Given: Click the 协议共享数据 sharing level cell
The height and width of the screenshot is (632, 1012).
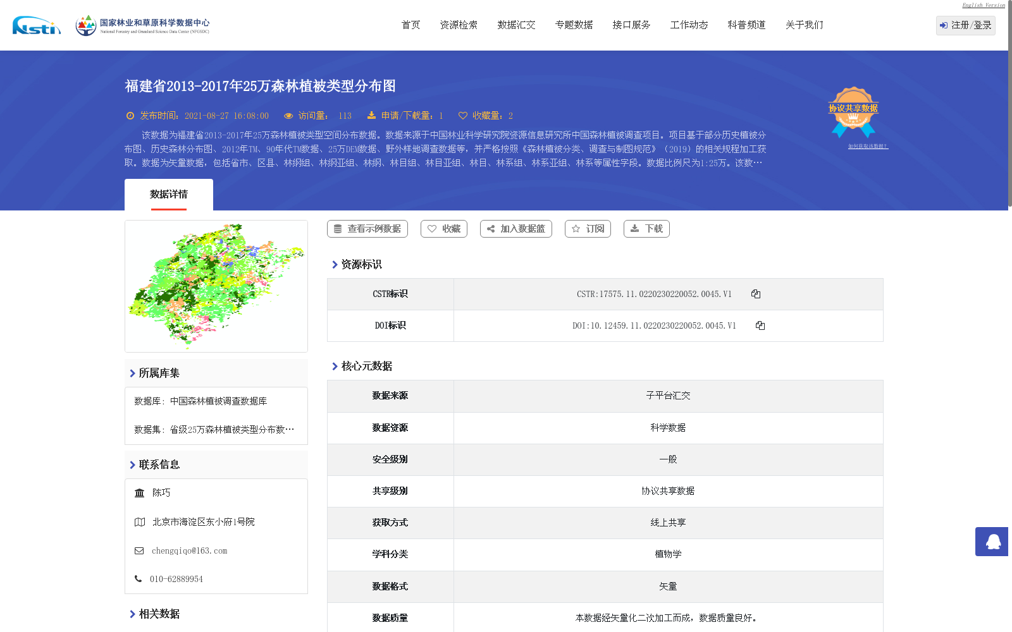Looking at the screenshot, I should 669,491.
